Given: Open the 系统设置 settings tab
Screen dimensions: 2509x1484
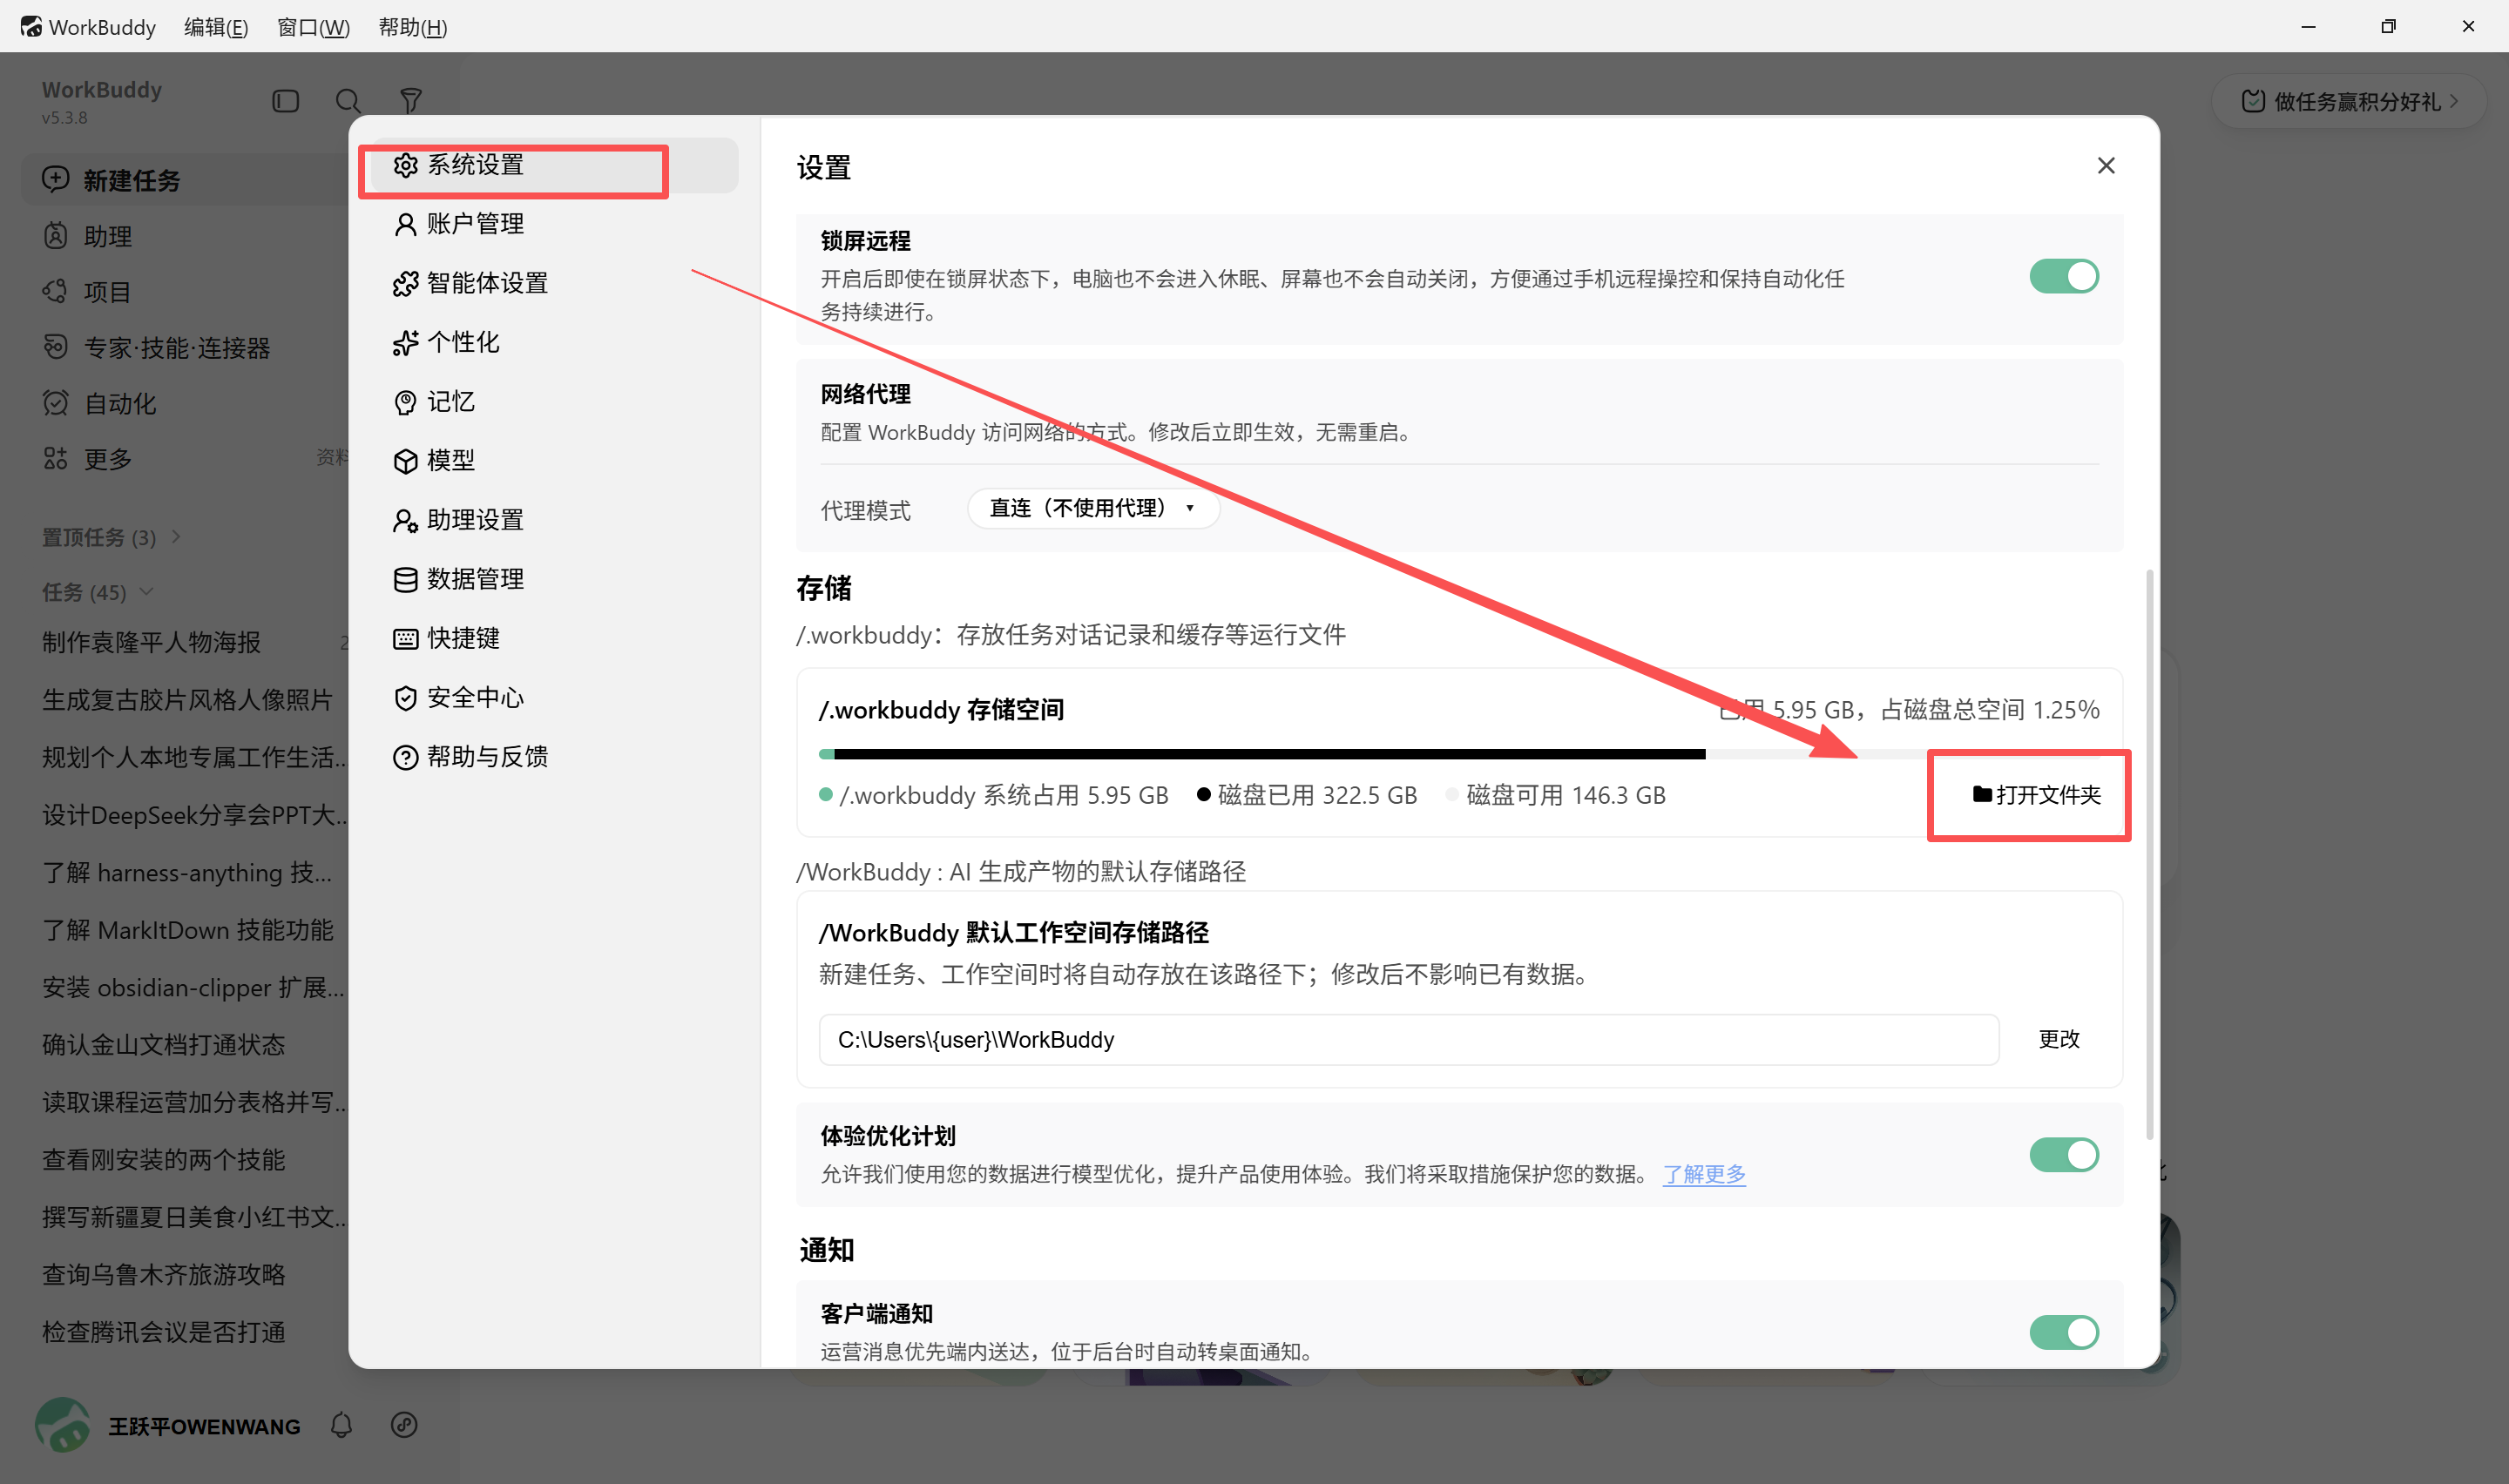Looking at the screenshot, I should pos(553,165).
